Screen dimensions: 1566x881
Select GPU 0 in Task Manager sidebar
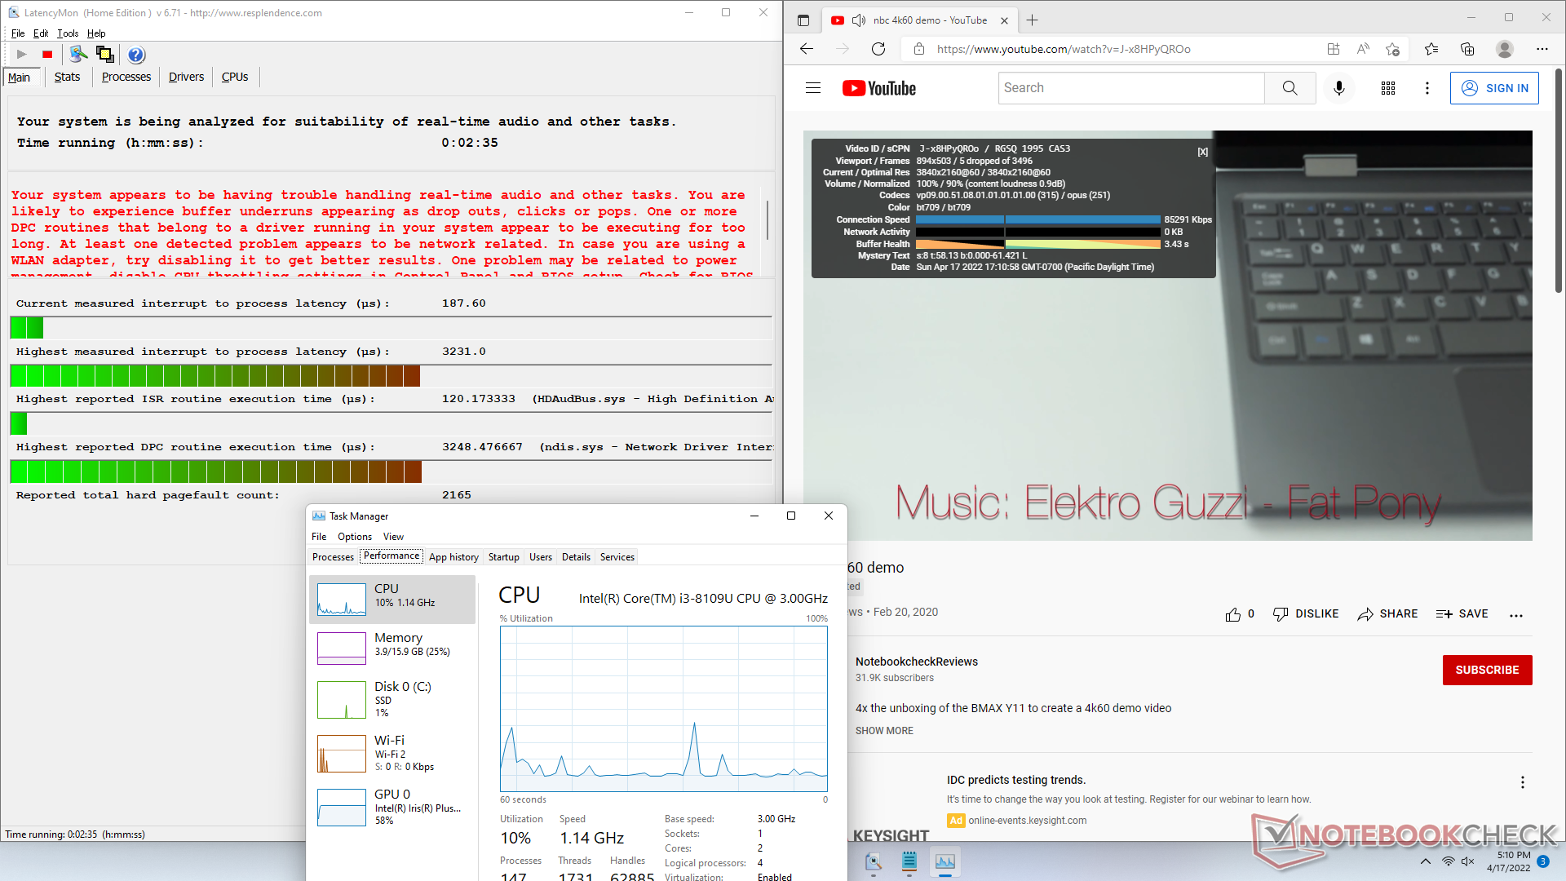coord(392,808)
